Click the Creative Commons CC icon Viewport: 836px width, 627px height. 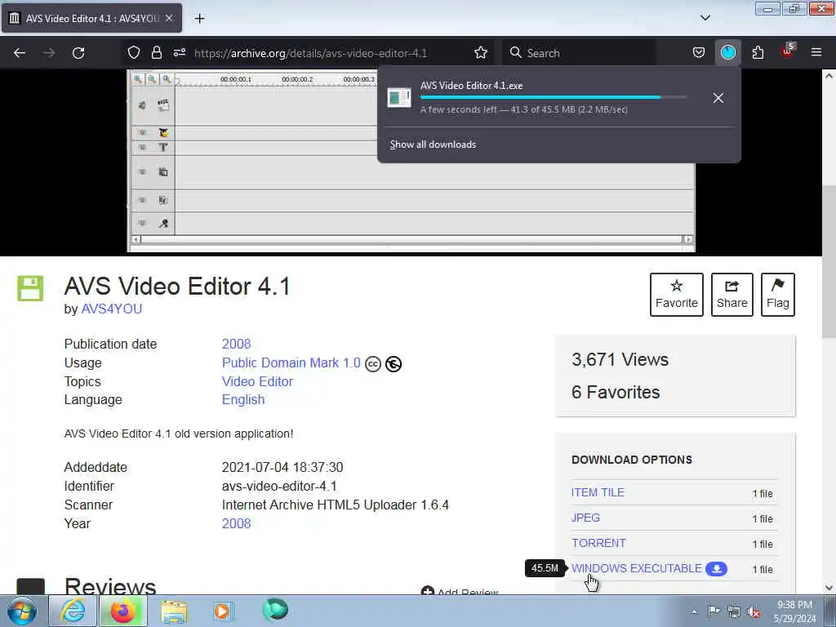(x=372, y=364)
